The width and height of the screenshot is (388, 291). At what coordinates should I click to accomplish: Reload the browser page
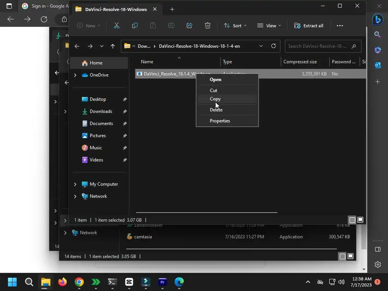pos(44,19)
